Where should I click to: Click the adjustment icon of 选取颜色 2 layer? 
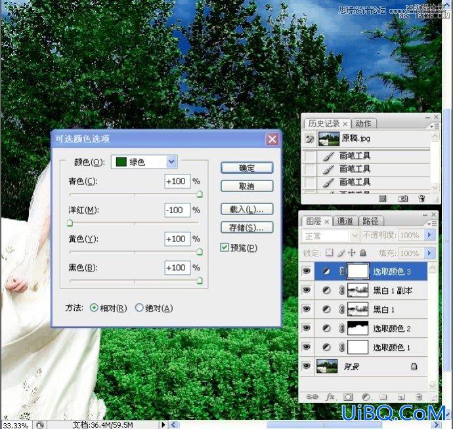[326, 328]
